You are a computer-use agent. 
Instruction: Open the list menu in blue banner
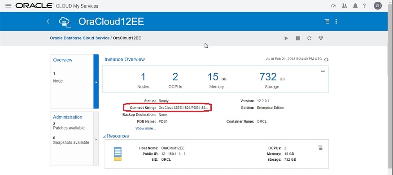(x=327, y=21)
